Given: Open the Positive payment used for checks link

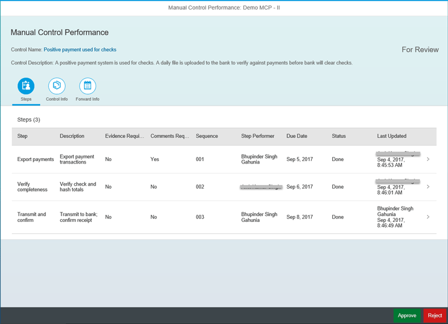Looking at the screenshot, I should pos(80,50).
